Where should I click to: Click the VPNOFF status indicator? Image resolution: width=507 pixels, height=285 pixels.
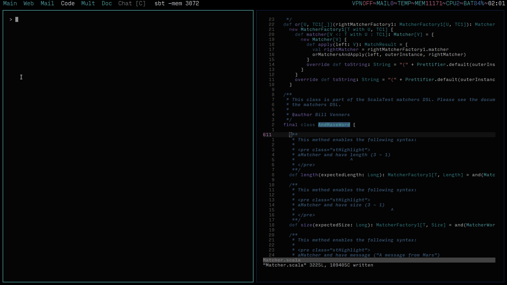pyautogui.click(x=362, y=3)
